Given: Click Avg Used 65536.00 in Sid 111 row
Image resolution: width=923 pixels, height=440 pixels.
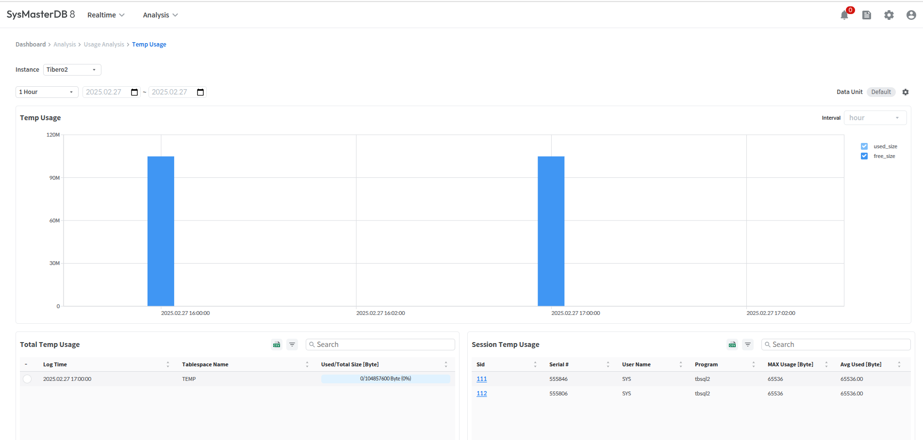Looking at the screenshot, I should (852, 379).
